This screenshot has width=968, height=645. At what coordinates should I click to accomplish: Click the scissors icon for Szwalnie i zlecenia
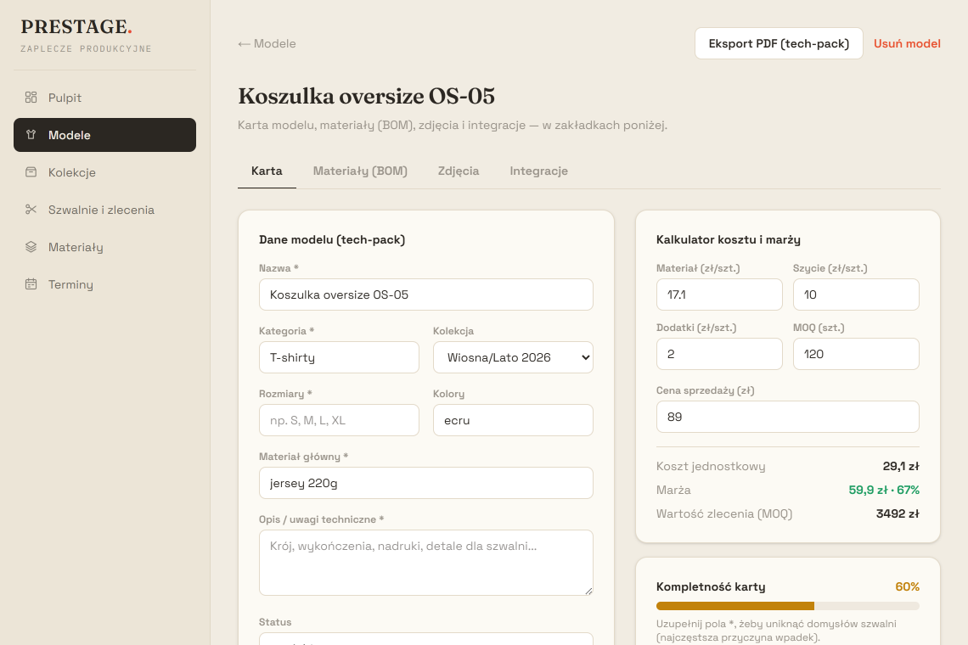(x=31, y=210)
